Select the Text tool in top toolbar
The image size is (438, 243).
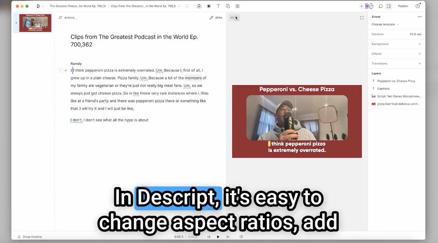(x=218, y=6)
